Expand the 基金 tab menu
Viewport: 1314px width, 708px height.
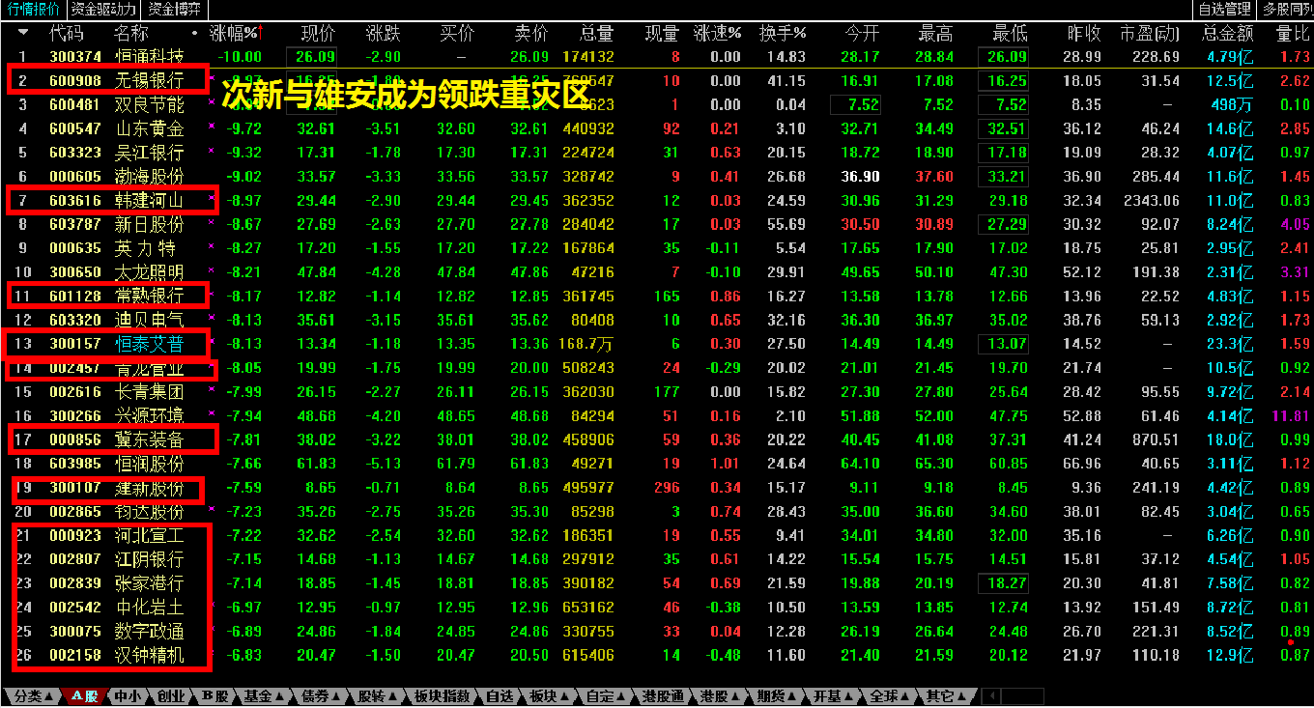click(x=265, y=696)
